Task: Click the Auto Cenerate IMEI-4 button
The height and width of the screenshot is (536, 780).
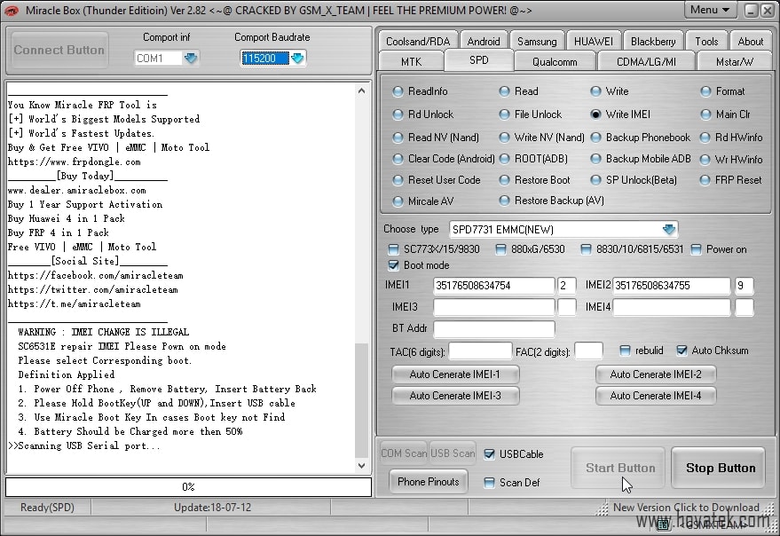Action: (656, 396)
